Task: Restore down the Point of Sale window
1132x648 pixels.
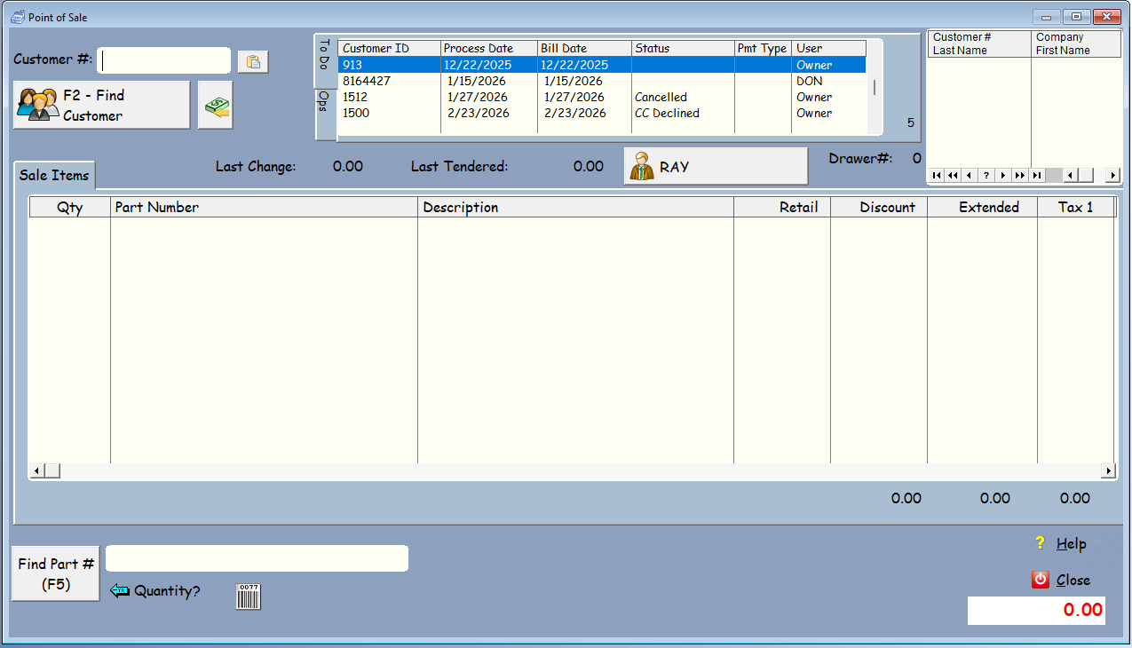Action: (1076, 17)
